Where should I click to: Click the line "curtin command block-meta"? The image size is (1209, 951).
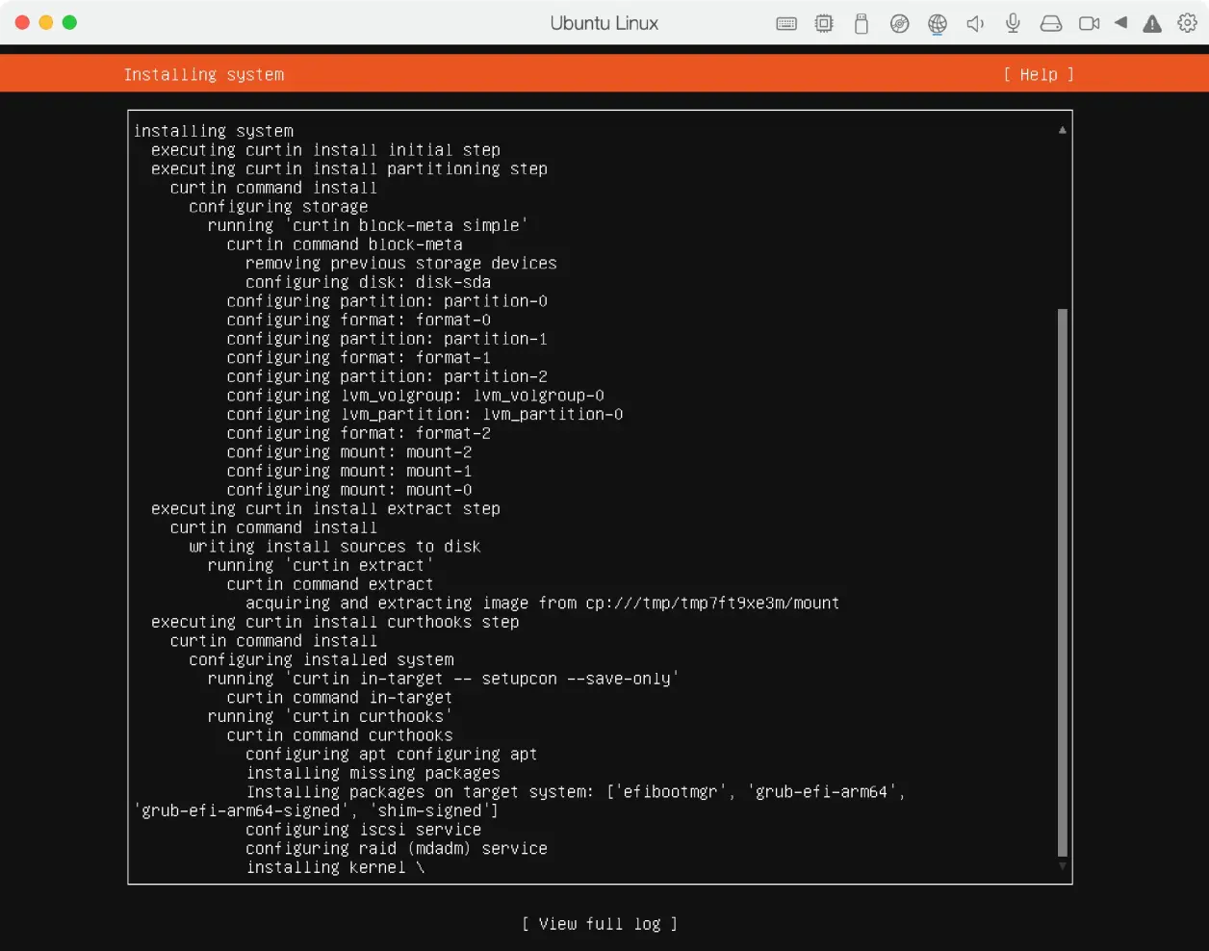345,244
